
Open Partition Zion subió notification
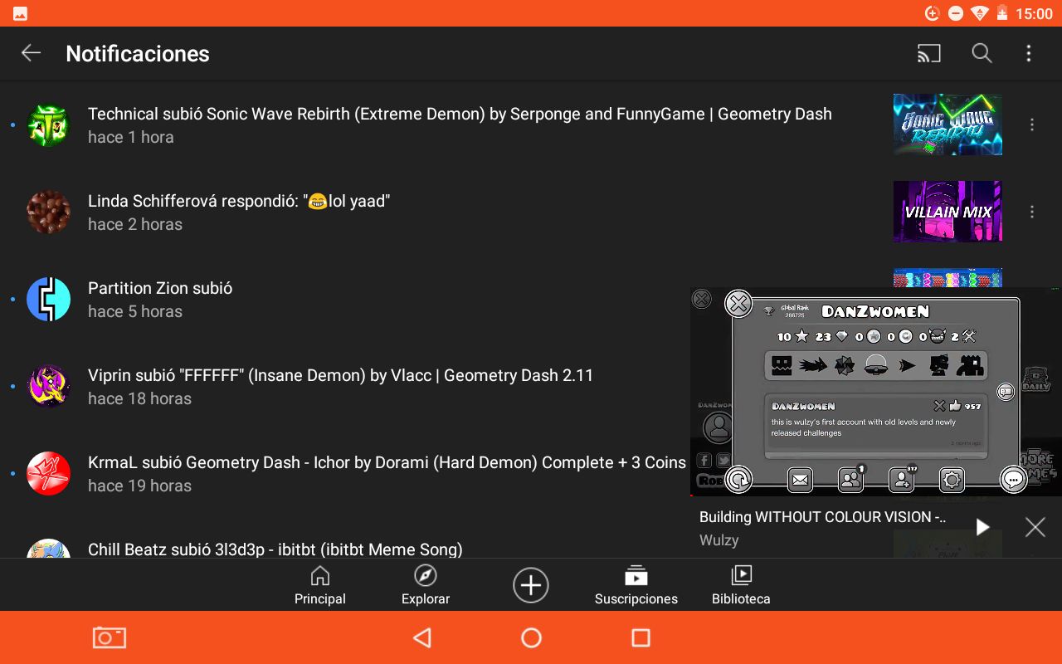pos(345,300)
